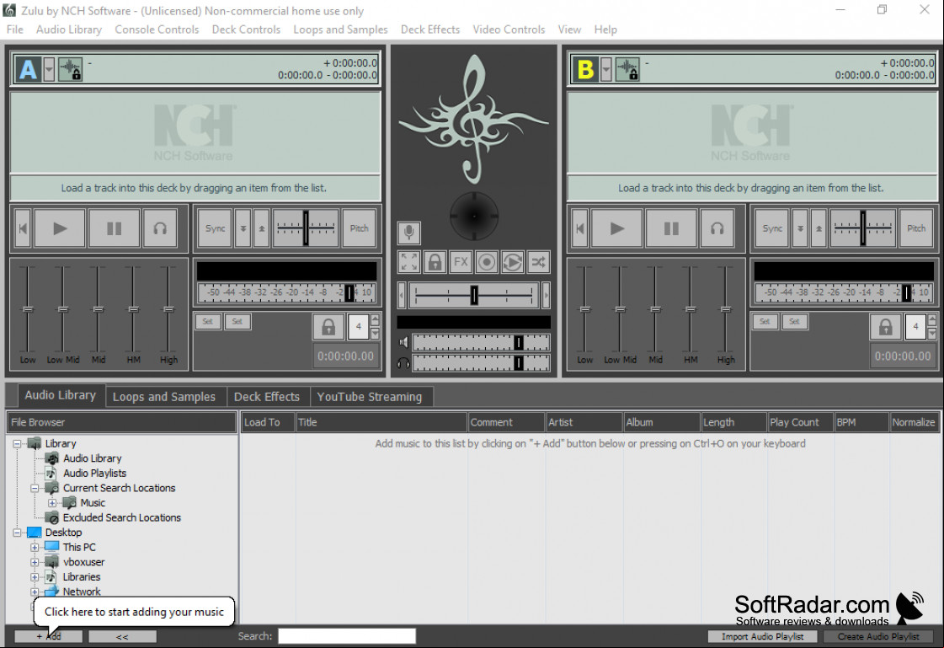Switch to Deck Effects tab
This screenshot has height=648, width=944.
pyautogui.click(x=267, y=397)
